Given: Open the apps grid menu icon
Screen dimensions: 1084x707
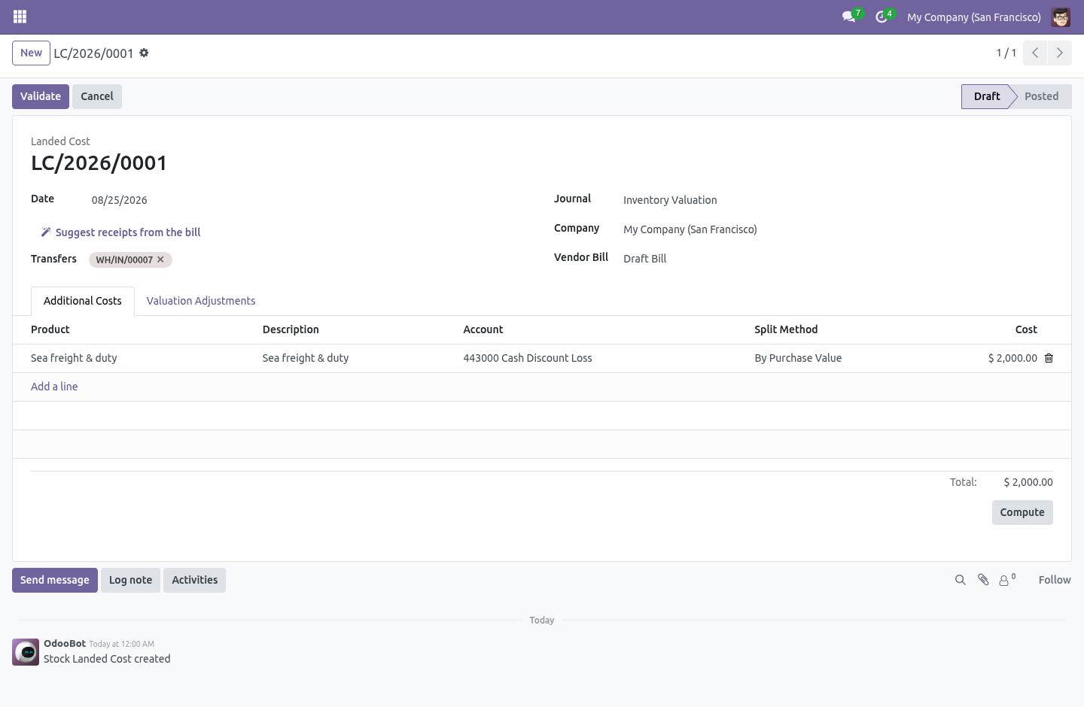Looking at the screenshot, I should (x=20, y=17).
